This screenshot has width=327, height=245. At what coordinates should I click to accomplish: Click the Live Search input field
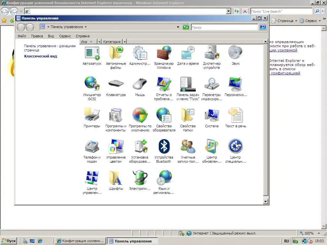(x=281, y=11)
